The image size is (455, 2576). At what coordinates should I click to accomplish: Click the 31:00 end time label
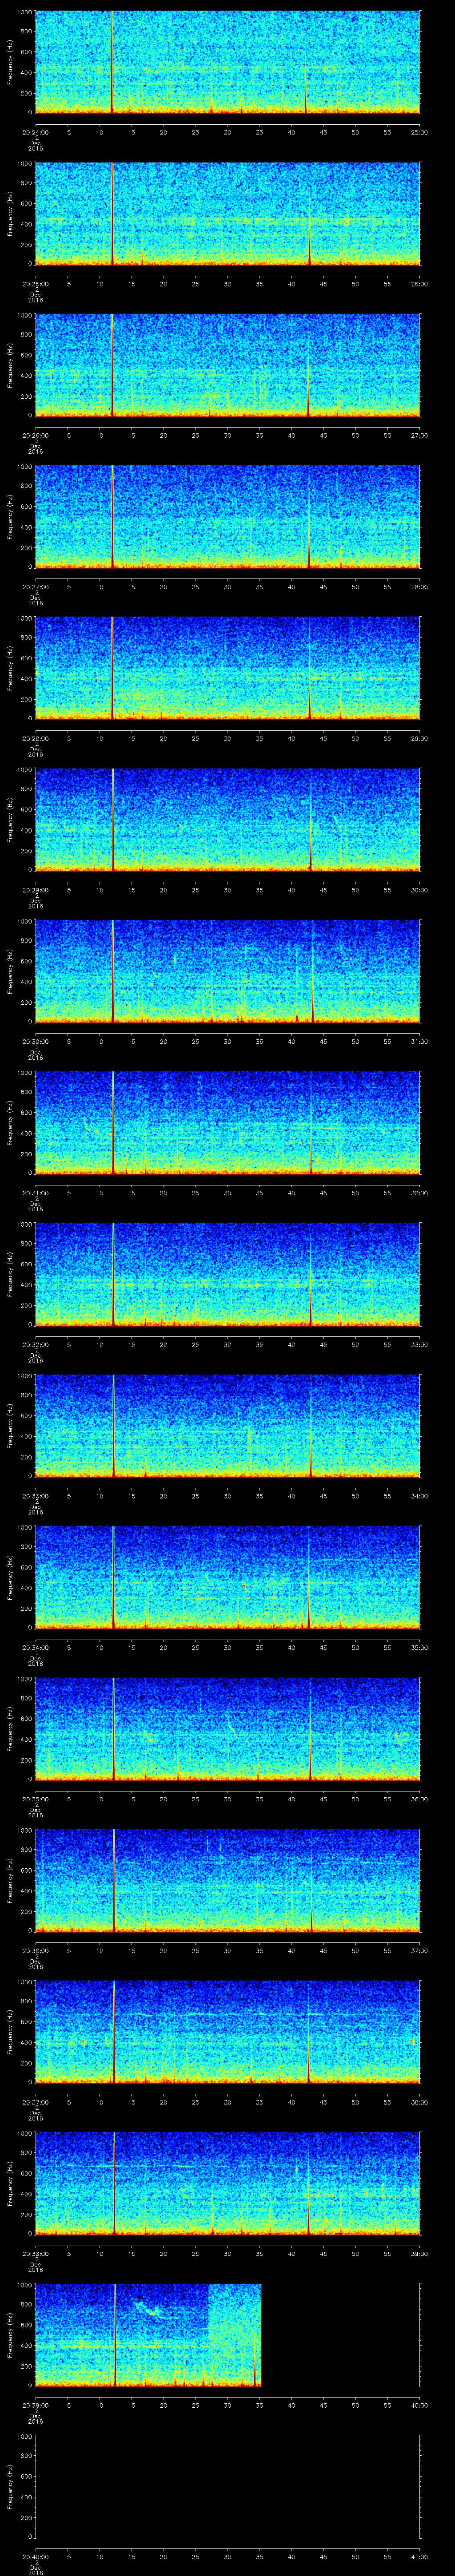(x=419, y=1041)
